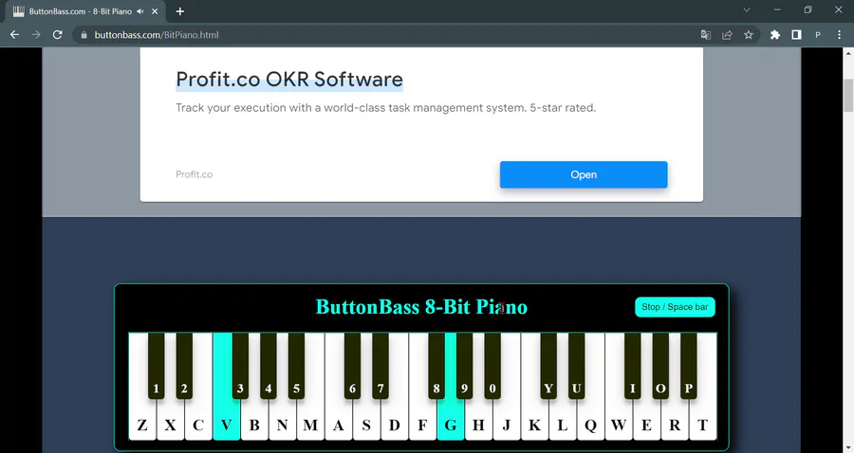
Task: Play black key labeled P
Action: coord(689,366)
